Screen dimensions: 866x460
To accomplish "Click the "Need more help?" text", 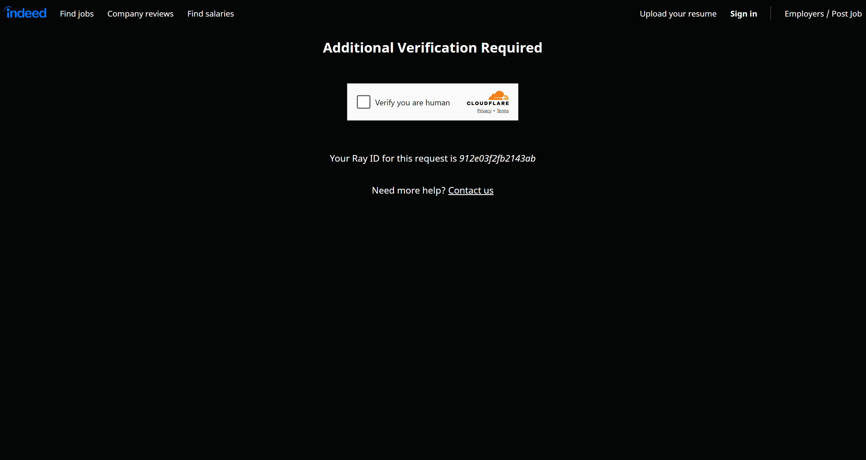I will click(x=408, y=190).
